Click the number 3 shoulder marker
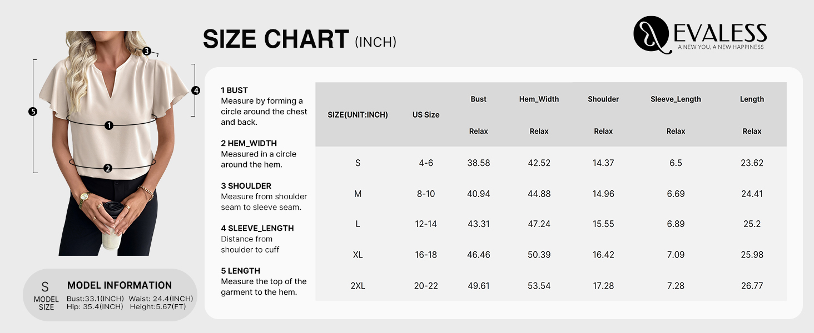The width and height of the screenshot is (814, 333). tap(146, 51)
